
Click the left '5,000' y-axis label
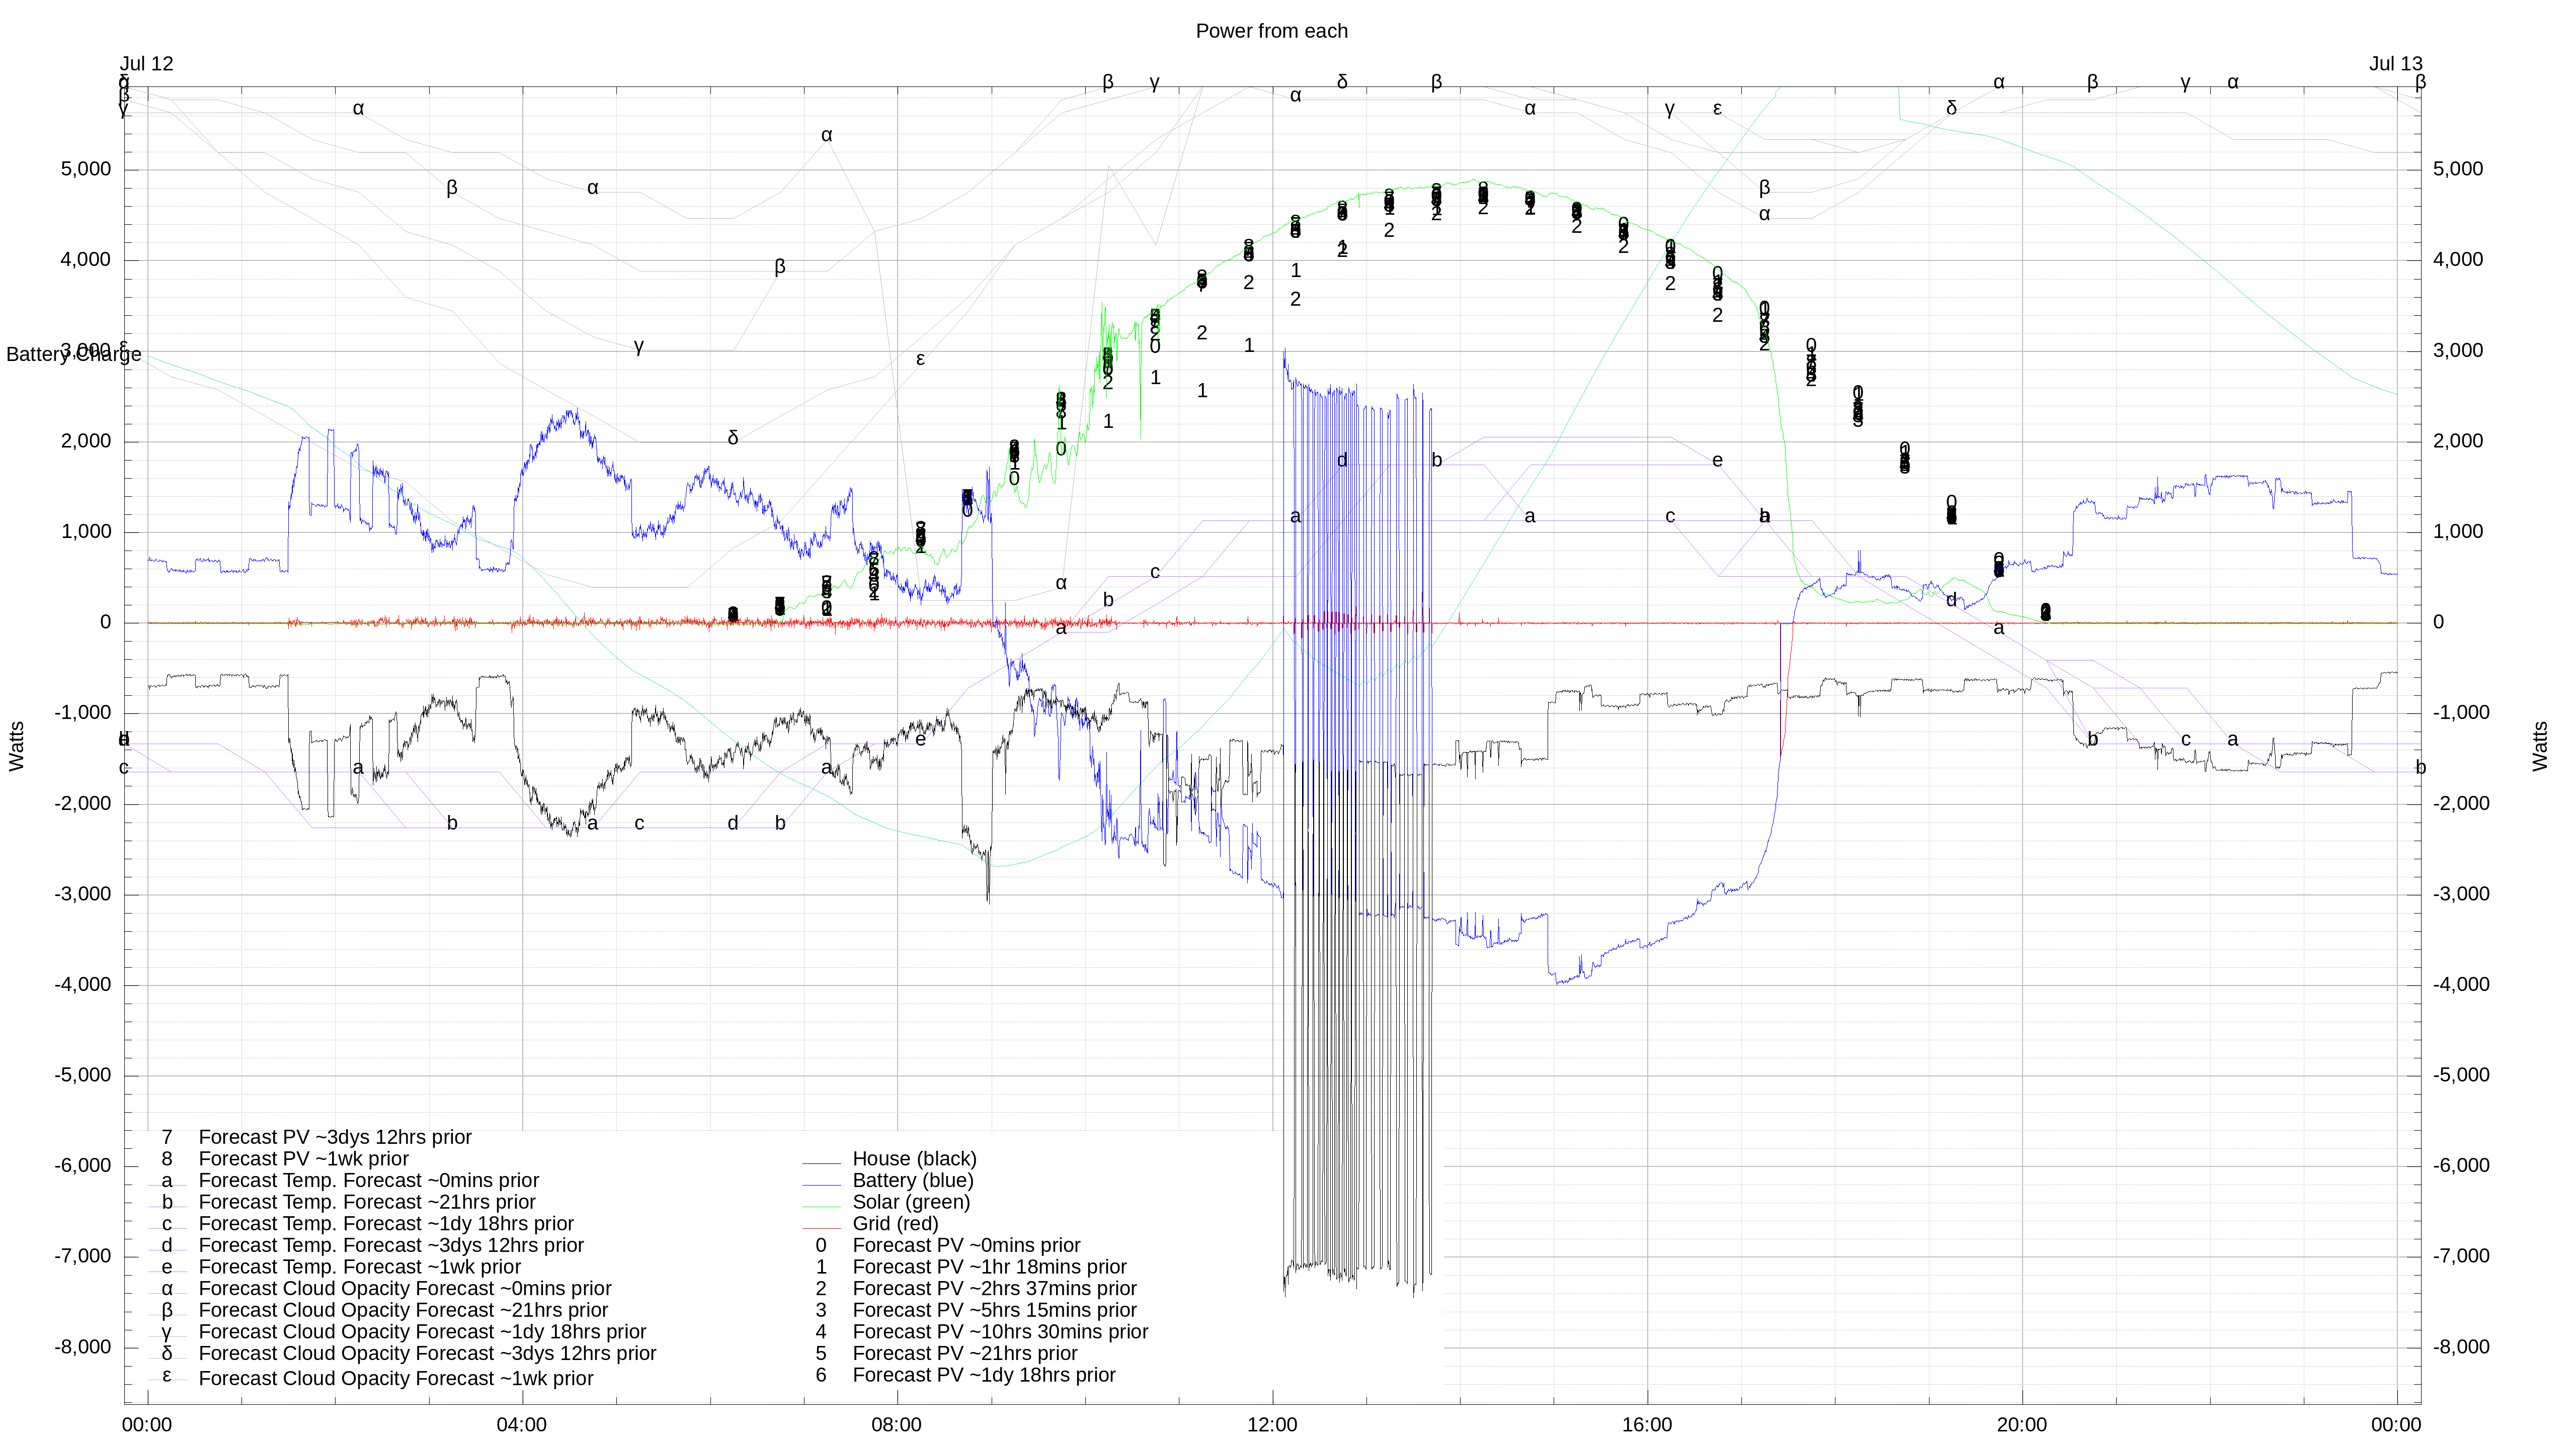86,169
